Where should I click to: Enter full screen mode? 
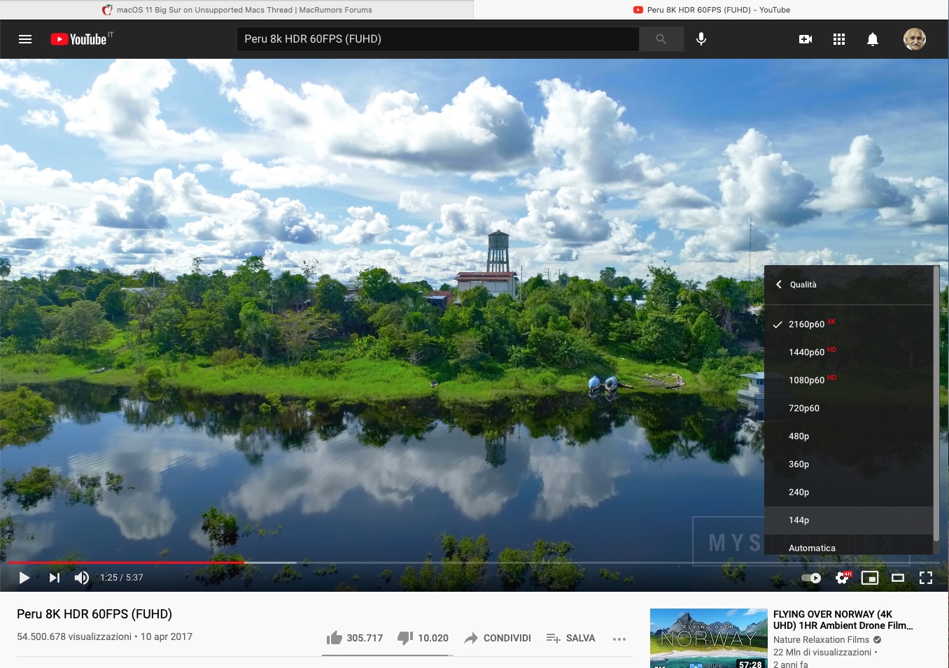[926, 578]
